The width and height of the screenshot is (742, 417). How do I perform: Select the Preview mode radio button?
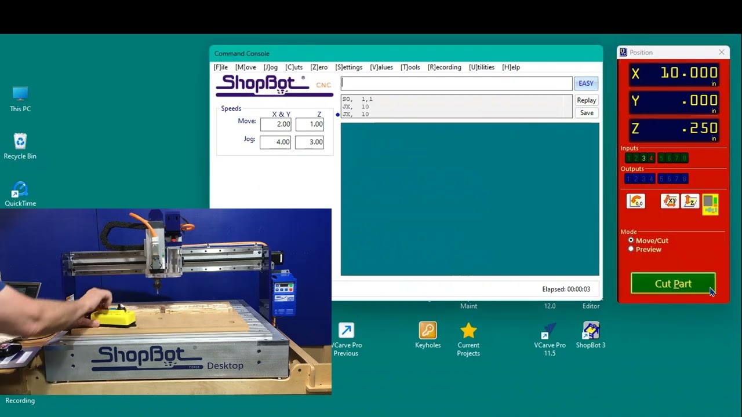point(631,249)
